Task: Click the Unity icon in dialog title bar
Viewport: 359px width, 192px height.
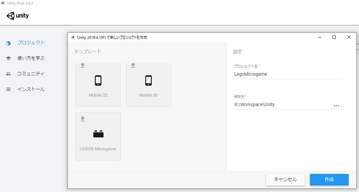Action: coord(73,37)
